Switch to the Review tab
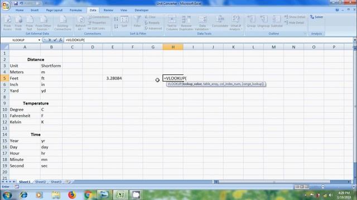The image size is (357, 200). tap(108, 10)
